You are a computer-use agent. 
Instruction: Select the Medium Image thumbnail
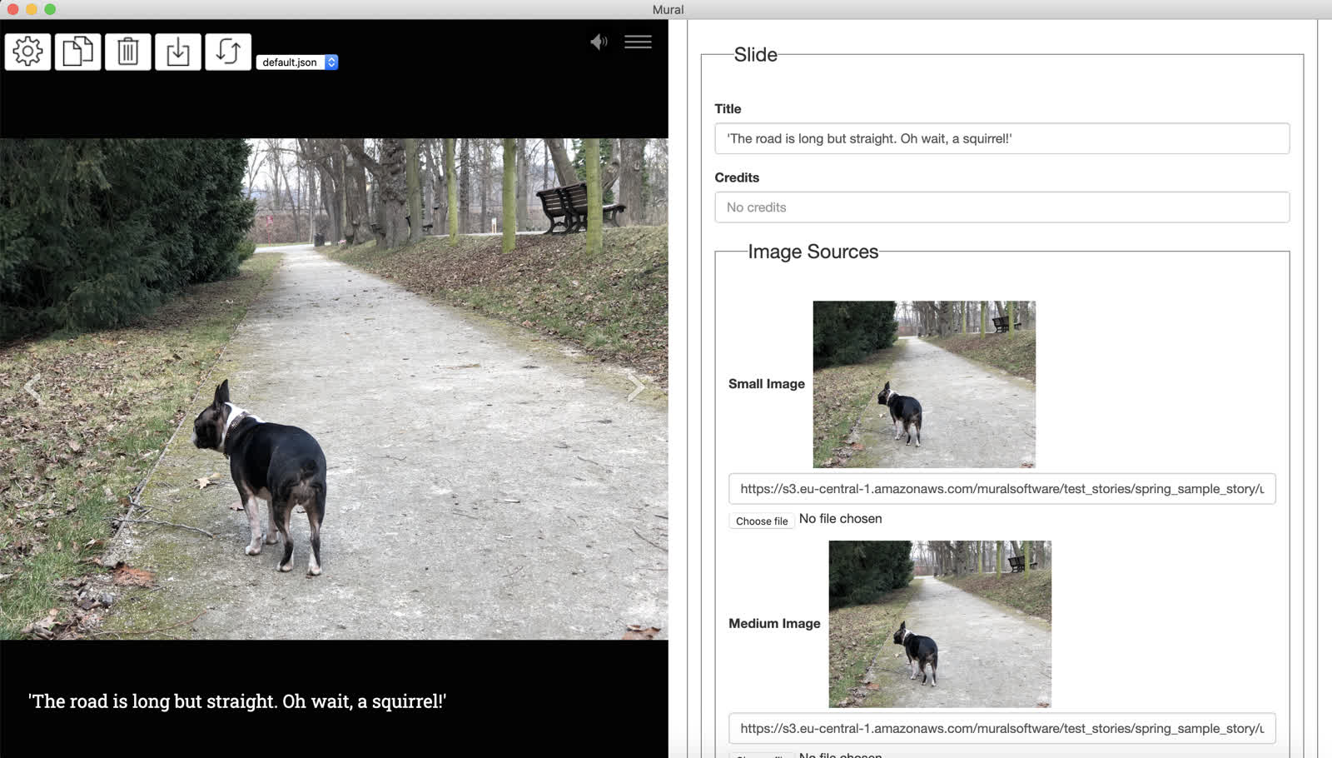[x=940, y=624]
